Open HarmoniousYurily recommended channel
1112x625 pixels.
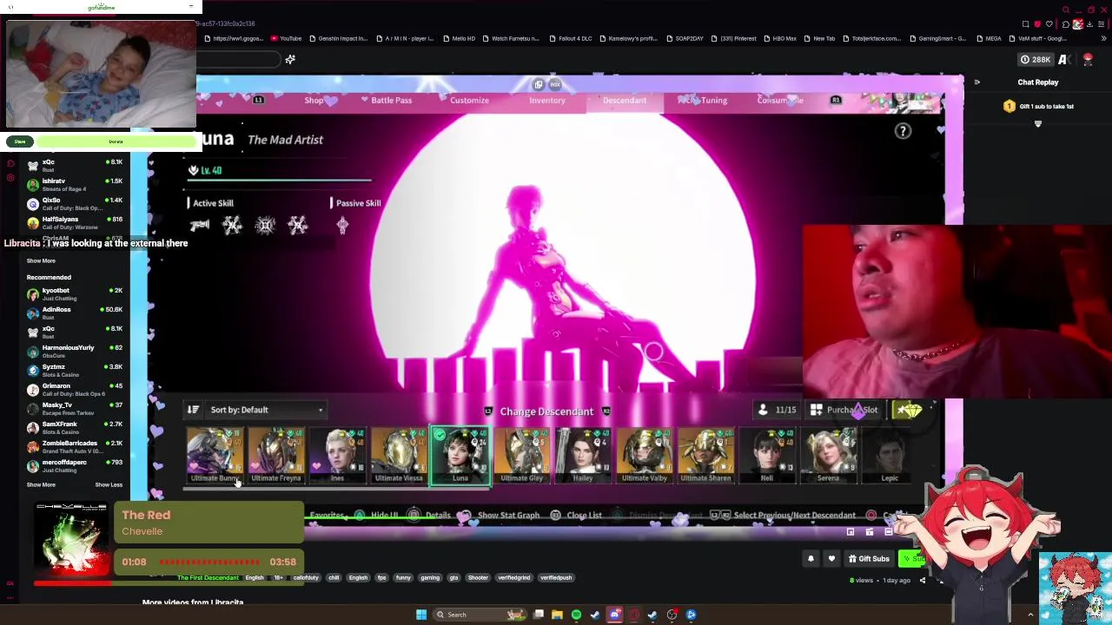tap(76, 351)
